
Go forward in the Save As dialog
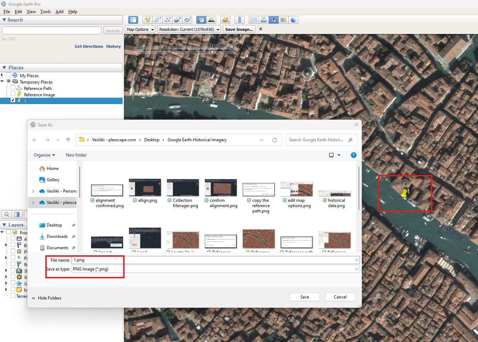[47, 140]
